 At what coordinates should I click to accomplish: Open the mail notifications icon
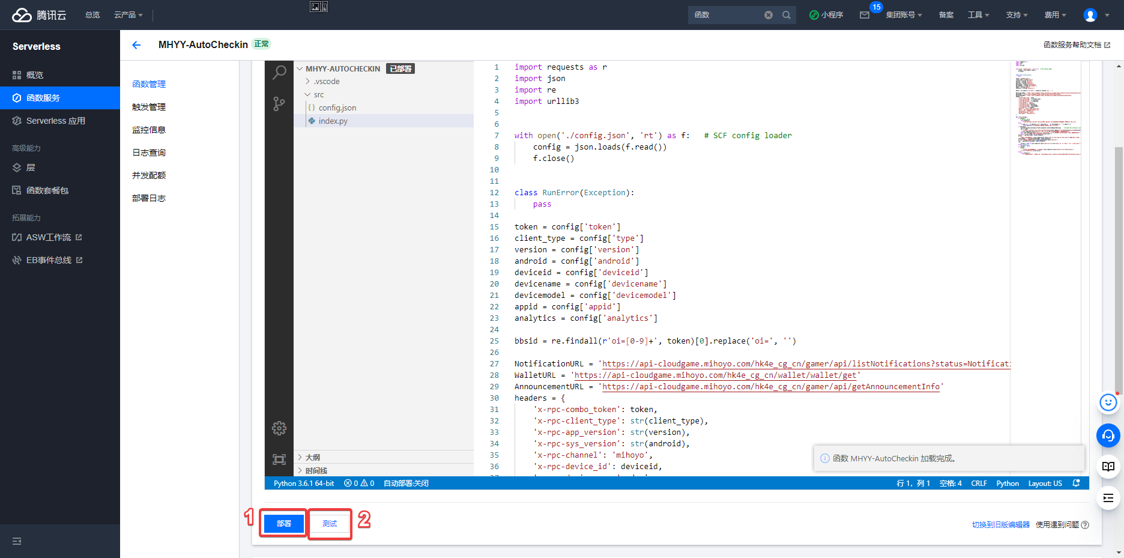[x=865, y=15]
